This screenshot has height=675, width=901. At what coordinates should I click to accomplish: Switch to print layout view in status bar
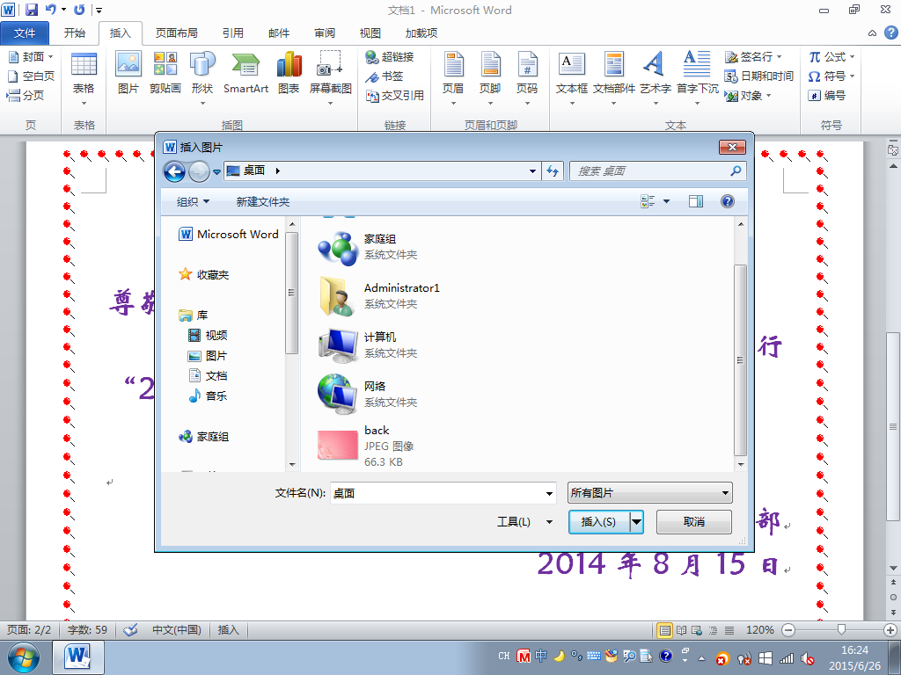[x=665, y=630]
